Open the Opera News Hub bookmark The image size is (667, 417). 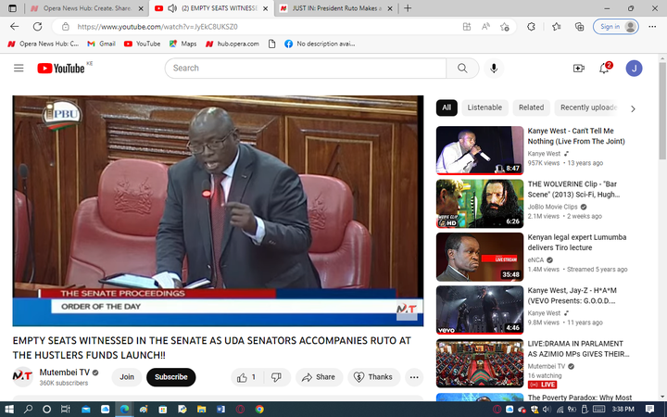[44, 44]
